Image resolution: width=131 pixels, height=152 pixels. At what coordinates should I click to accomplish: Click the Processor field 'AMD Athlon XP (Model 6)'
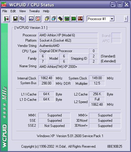coord(68,35)
